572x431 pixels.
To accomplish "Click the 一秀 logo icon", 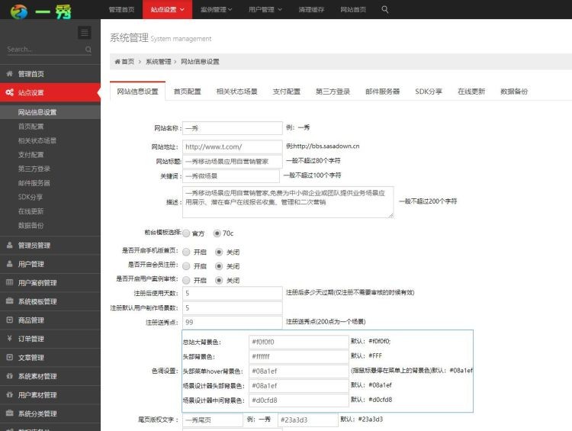I will coord(19,11).
